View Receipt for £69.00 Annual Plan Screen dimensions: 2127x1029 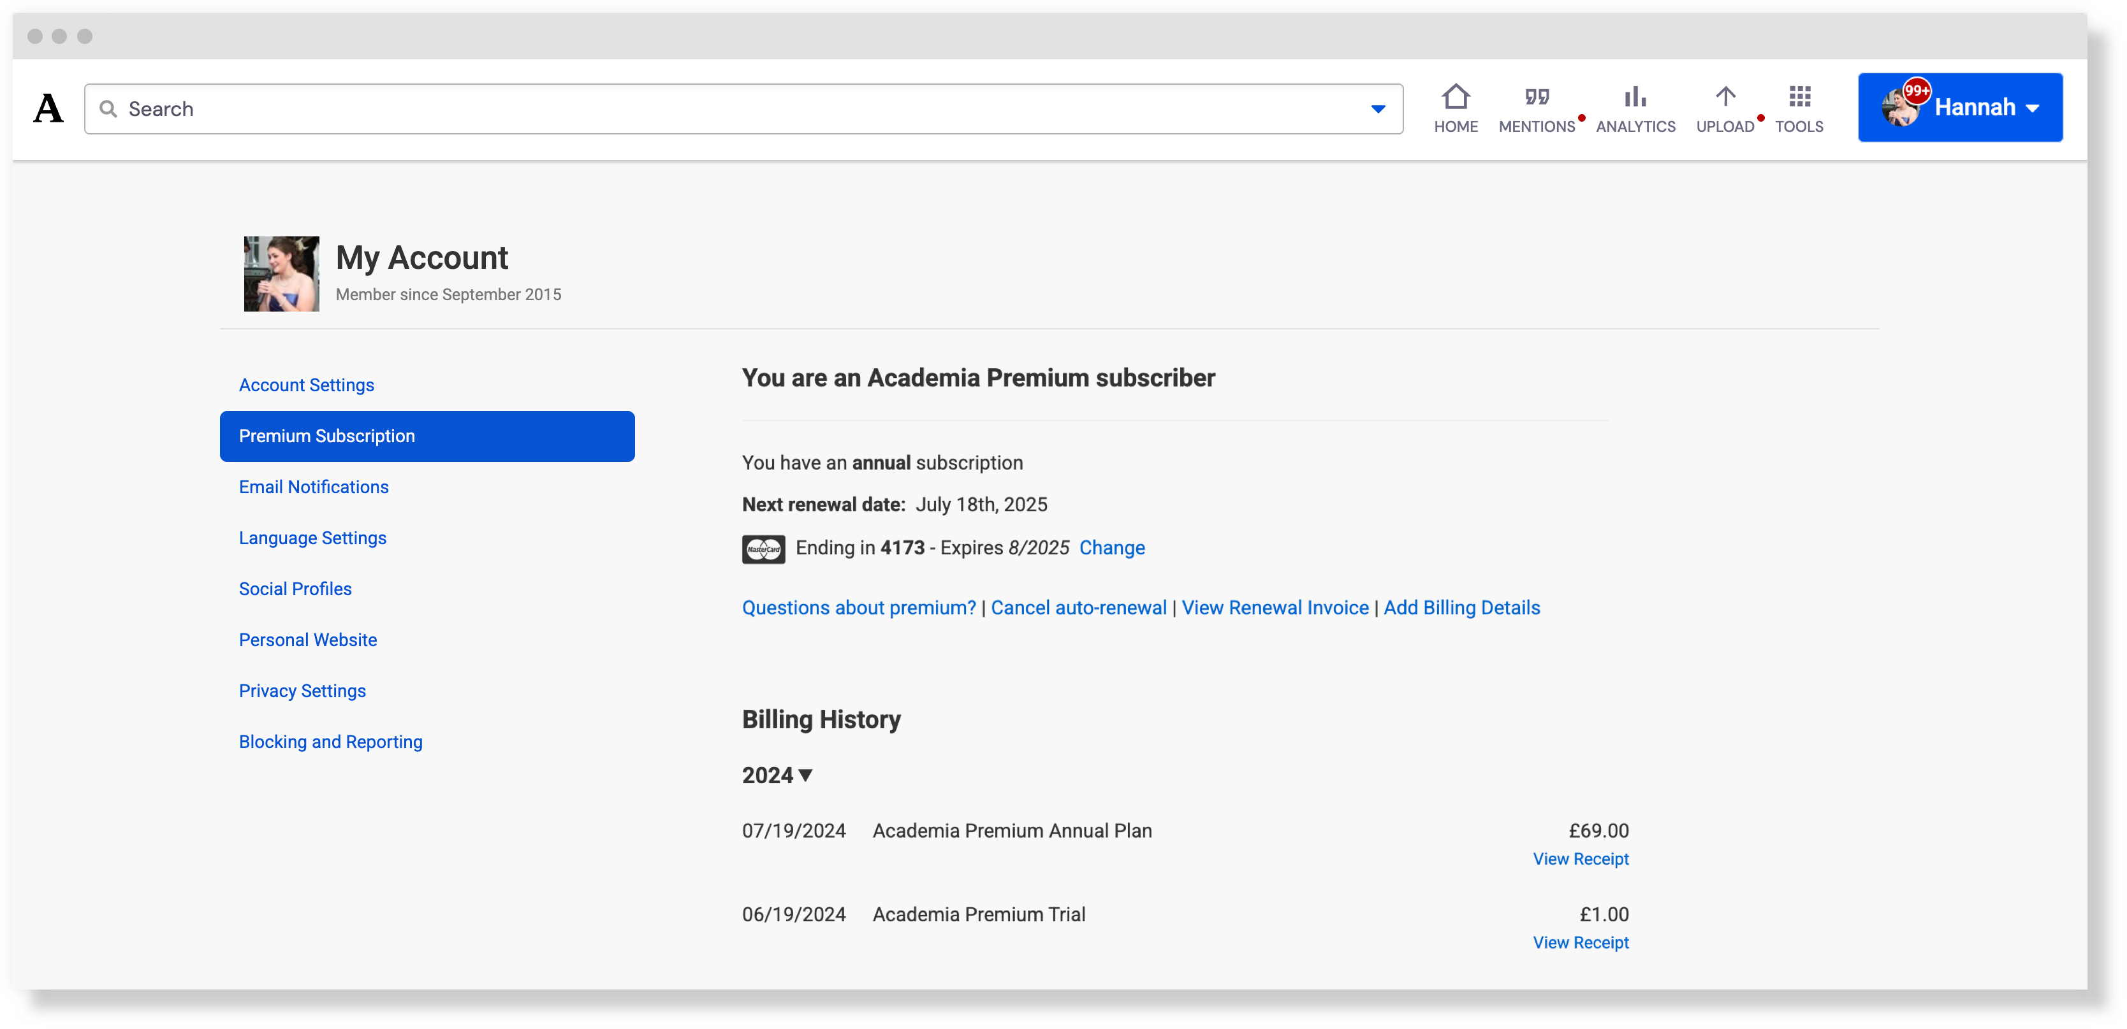pos(1581,859)
